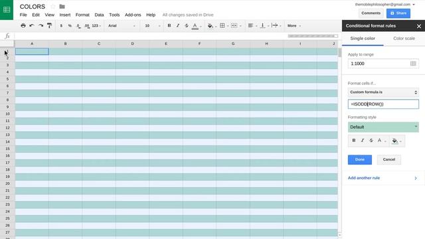
Task: Open the Data menu
Action: point(99,15)
